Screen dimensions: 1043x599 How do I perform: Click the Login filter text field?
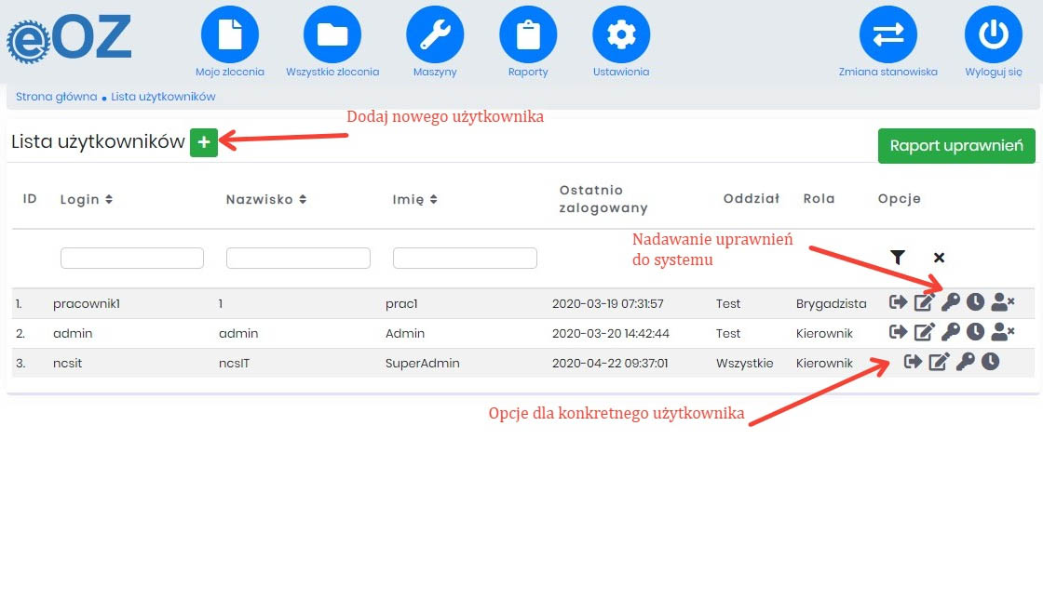click(x=132, y=258)
